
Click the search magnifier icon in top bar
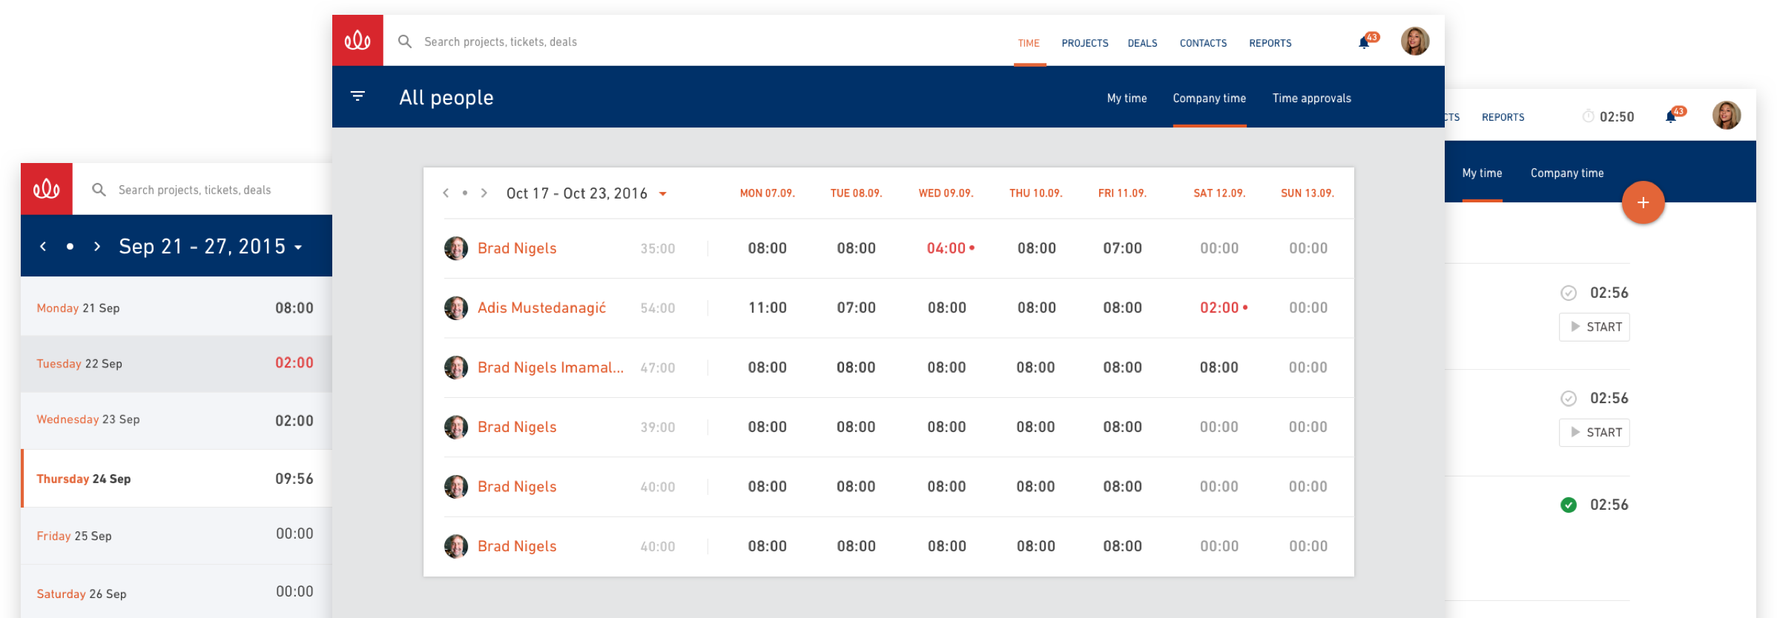[405, 41]
